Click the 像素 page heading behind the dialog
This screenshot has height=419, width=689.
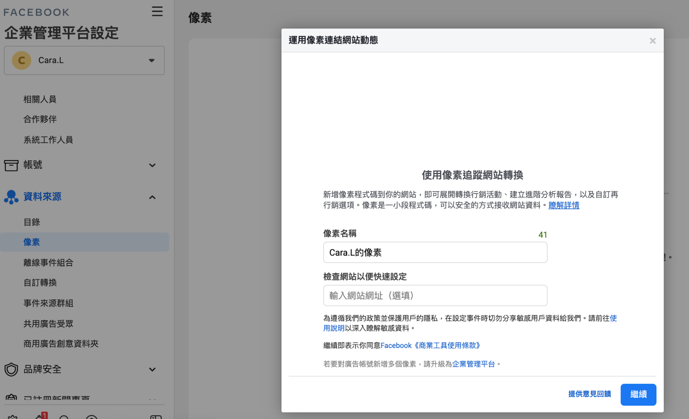point(200,18)
